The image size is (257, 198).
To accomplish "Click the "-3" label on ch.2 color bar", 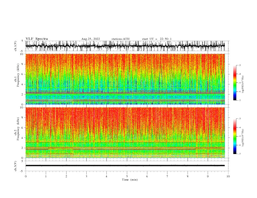I will click(239, 119).
